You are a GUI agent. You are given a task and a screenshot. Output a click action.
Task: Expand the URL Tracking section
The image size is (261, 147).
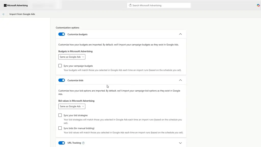tap(180, 143)
